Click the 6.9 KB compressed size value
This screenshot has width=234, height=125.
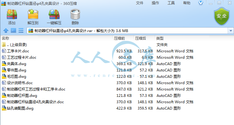[x=147, y=57]
